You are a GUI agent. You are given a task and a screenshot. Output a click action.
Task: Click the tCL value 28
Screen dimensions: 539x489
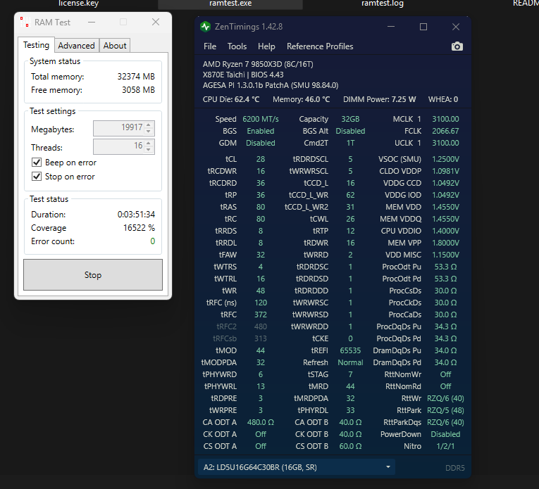(x=261, y=159)
